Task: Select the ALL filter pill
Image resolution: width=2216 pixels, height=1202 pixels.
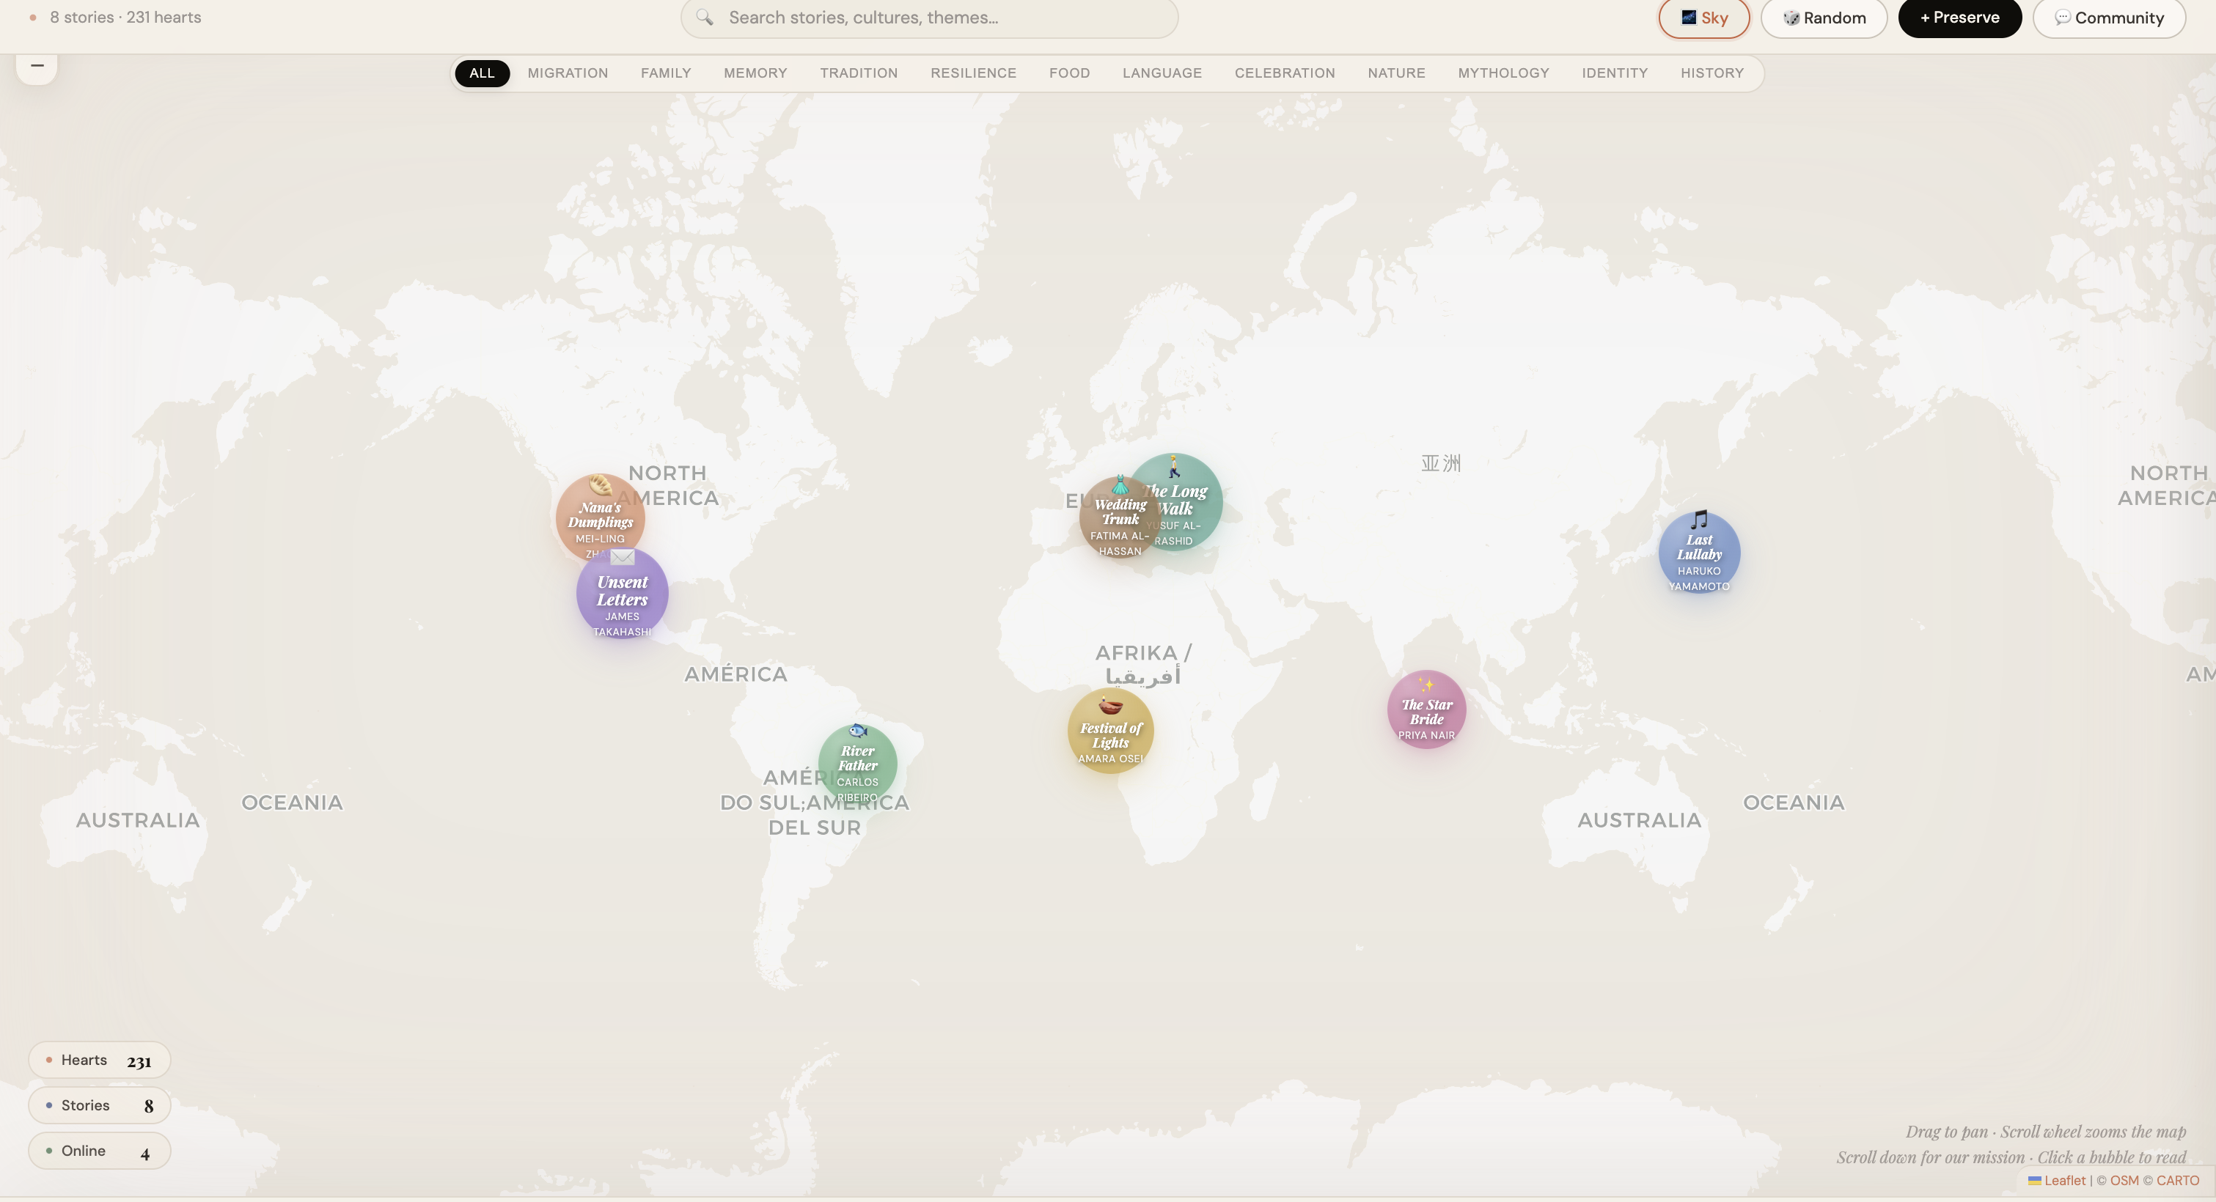Action: point(482,73)
